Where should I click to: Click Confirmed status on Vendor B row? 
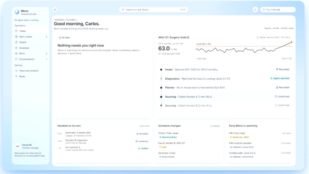pyautogui.click(x=282, y=105)
